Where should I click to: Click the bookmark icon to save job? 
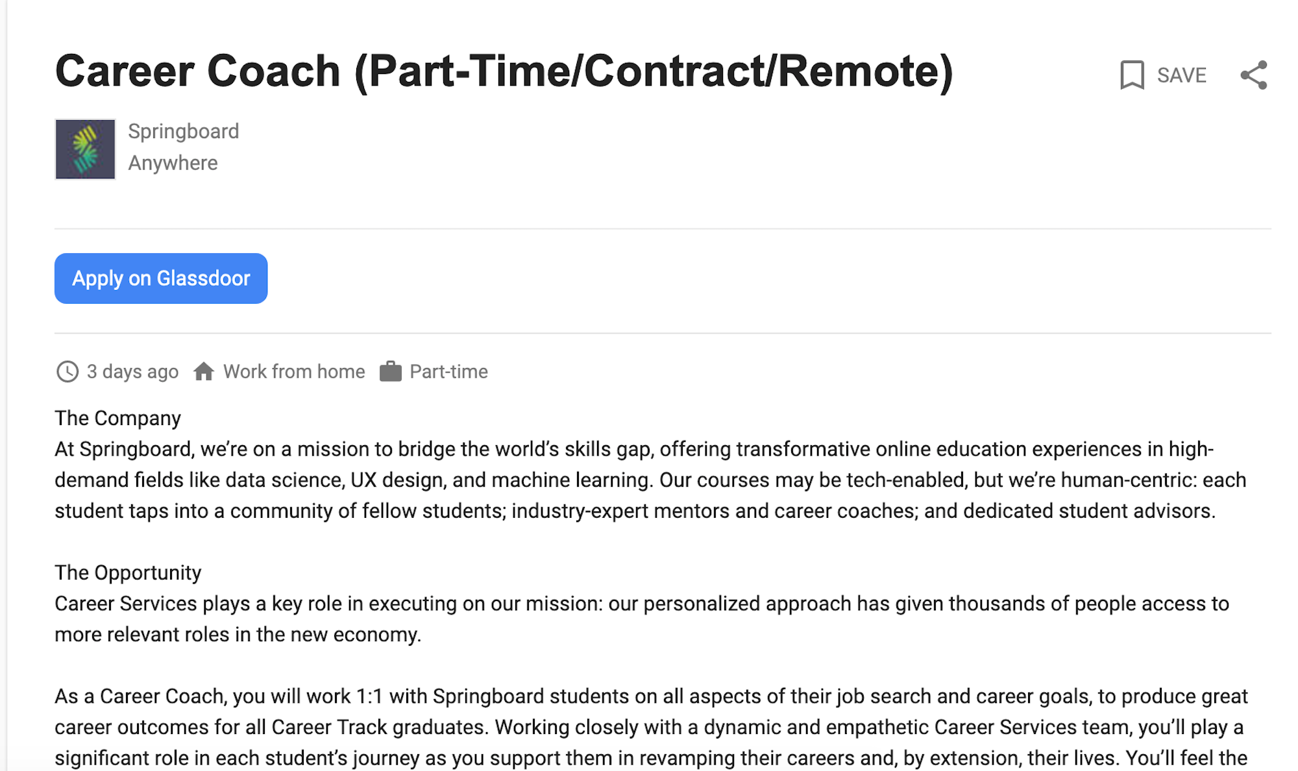click(1132, 75)
